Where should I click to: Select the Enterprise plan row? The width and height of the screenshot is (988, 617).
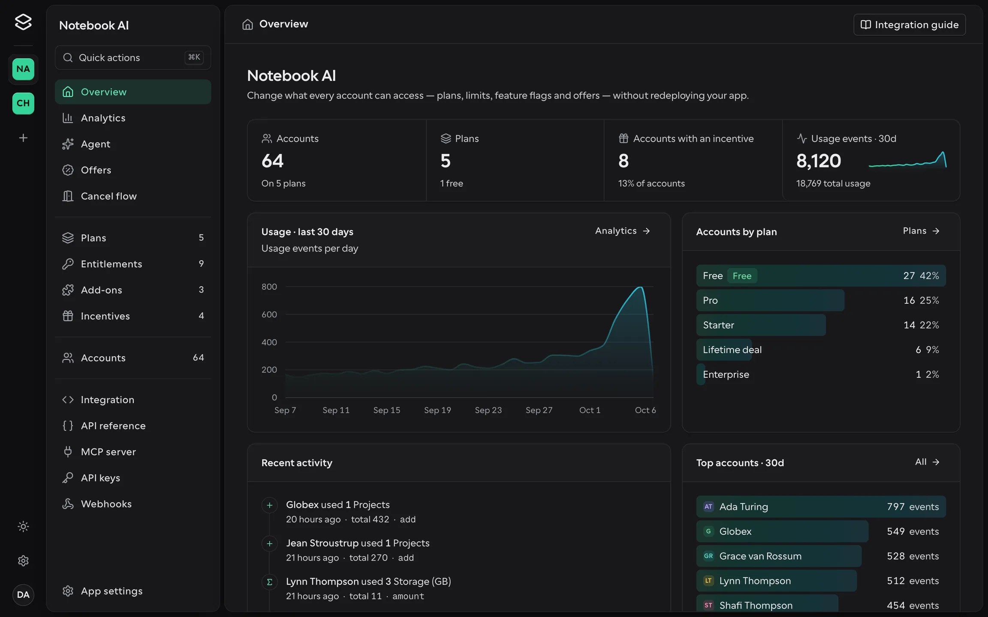821,374
